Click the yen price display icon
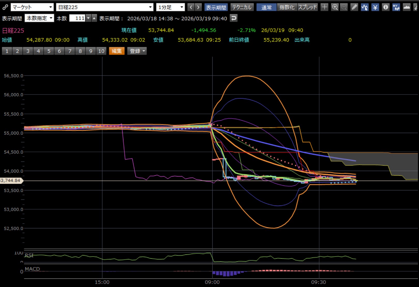 [375, 7]
